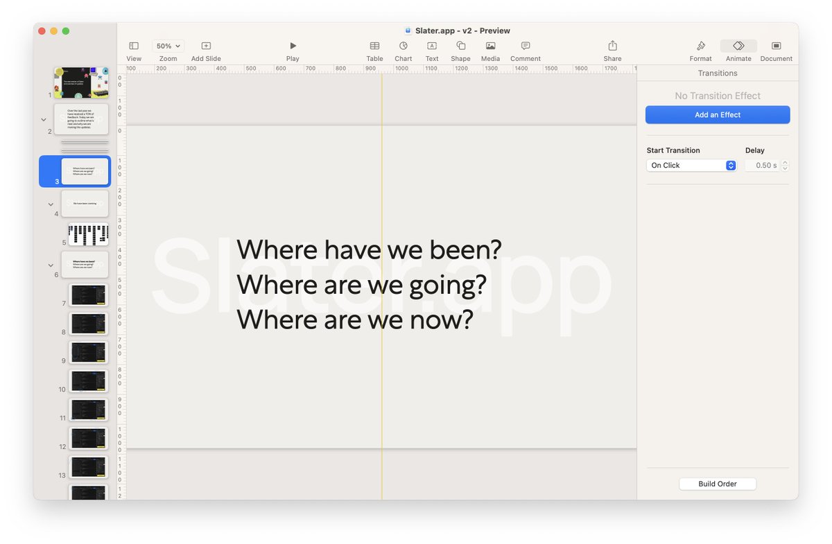Screen dimensions: 832x544
Task: Select slide 4 thumbnail
Action: (85, 203)
